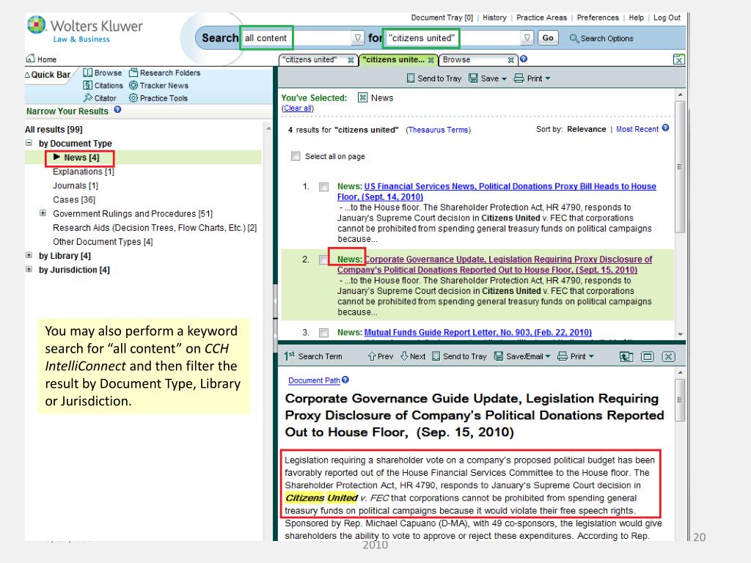The width and height of the screenshot is (751, 563).
Task: Click the pop-out document window icon
Action: (626, 357)
